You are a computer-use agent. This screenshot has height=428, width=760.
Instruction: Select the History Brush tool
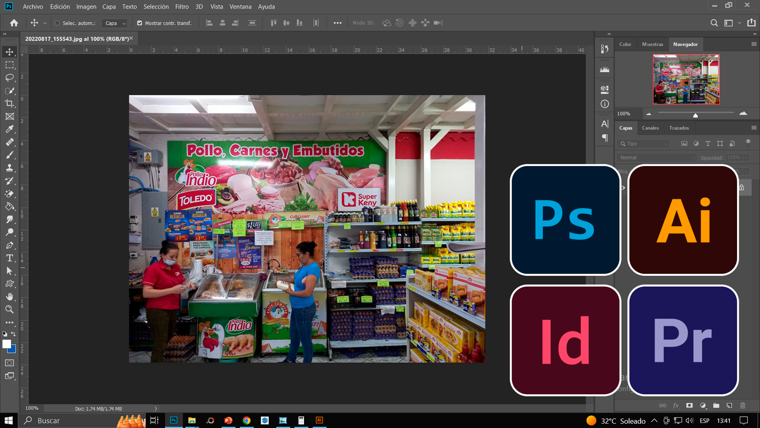pyautogui.click(x=10, y=181)
